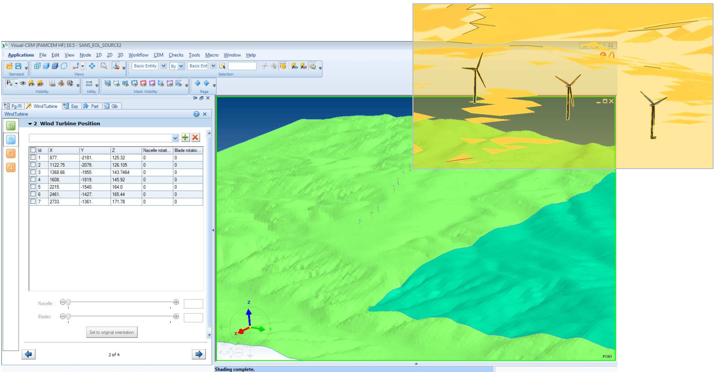
Task: Open the Checks menu
Action: click(x=176, y=55)
